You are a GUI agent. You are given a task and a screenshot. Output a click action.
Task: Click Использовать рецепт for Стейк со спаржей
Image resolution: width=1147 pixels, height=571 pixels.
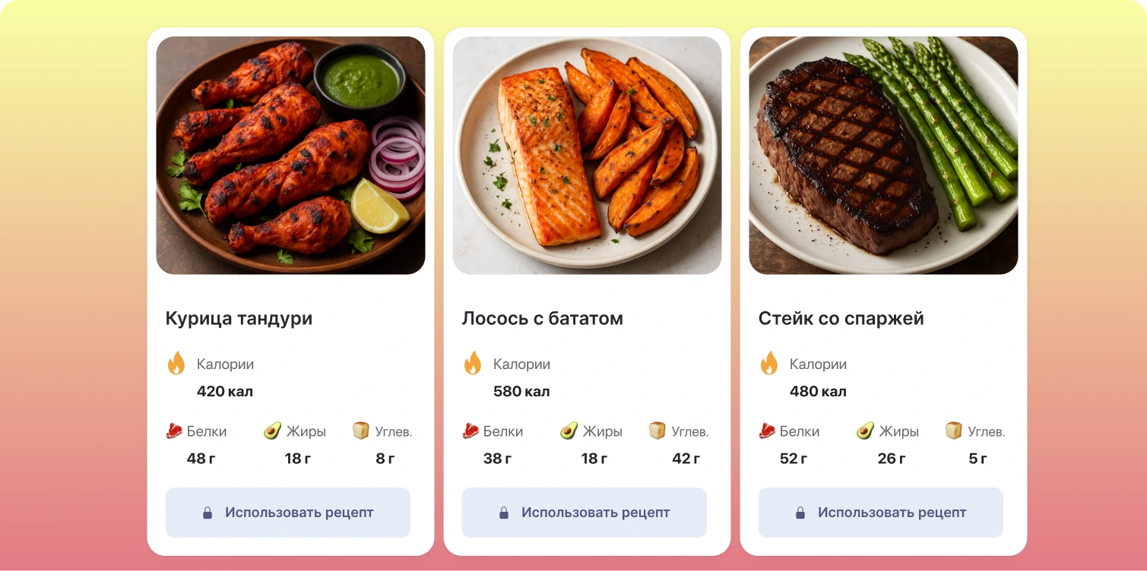click(x=880, y=513)
